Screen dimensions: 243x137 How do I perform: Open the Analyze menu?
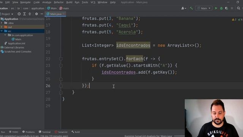tap(47, 2)
